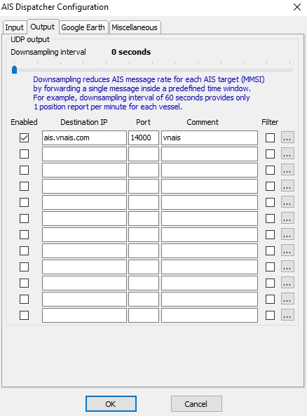Close the AIS Dispatcher Configuration dialog
Image resolution: width=307 pixels, height=416 pixels.
coord(297,7)
